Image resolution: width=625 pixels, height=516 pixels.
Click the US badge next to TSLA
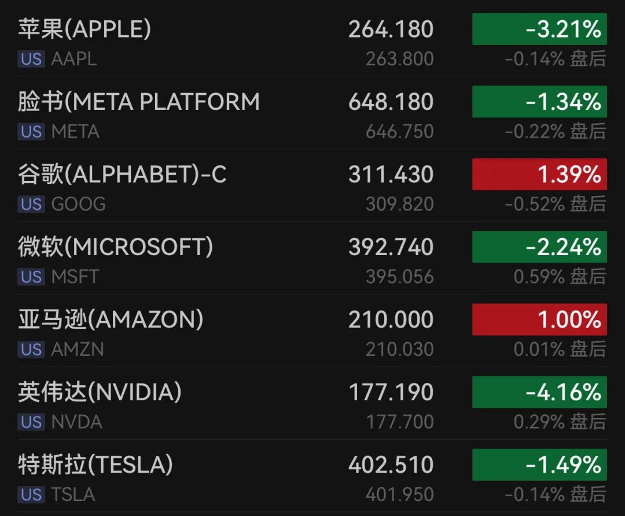[x=31, y=495]
